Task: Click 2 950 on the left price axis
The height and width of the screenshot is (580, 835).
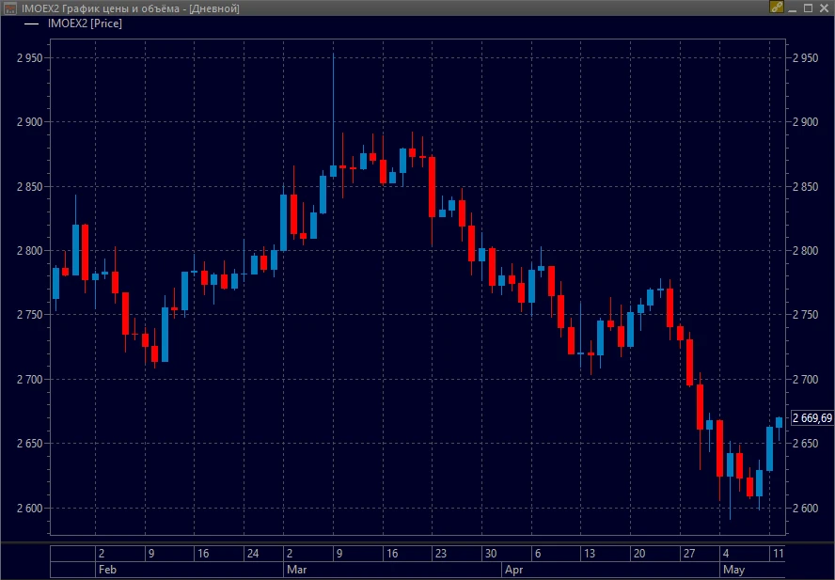Action: coord(30,58)
